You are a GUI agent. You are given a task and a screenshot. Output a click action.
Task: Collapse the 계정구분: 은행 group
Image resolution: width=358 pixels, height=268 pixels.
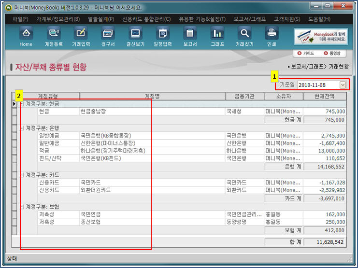(x=22, y=128)
